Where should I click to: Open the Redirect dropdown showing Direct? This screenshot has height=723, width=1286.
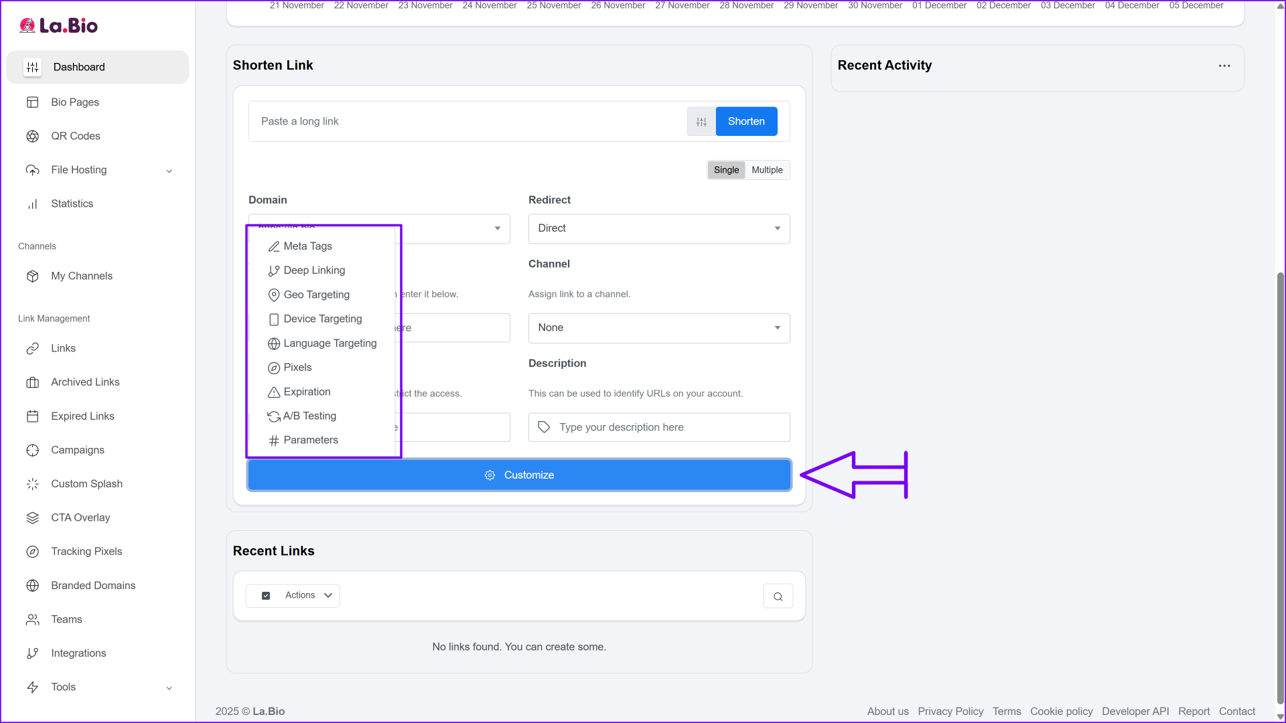pos(658,228)
